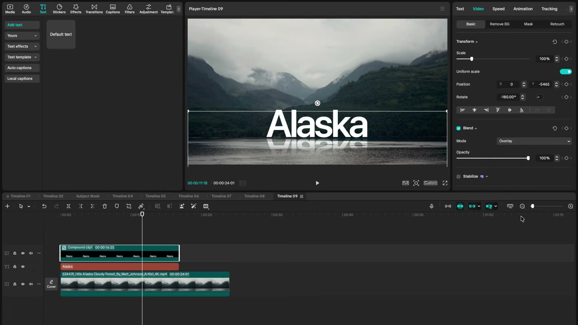Image resolution: width=578 pixels, height=325 pixels.
Task: Click the zoom out timeline icon
Action: [x=522, y=206]
